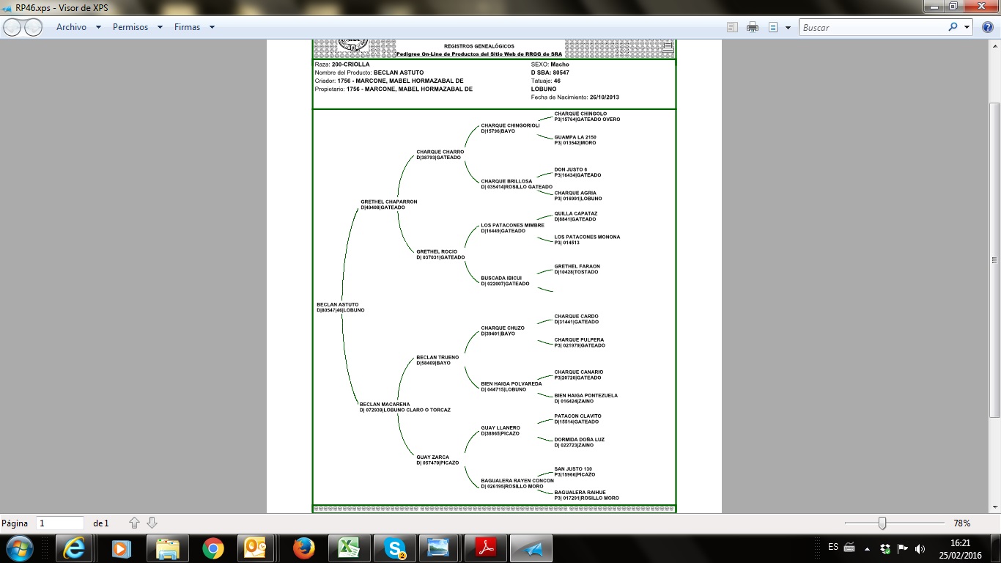
Task: Click the magnifier search icon
Action: point(953,27)
